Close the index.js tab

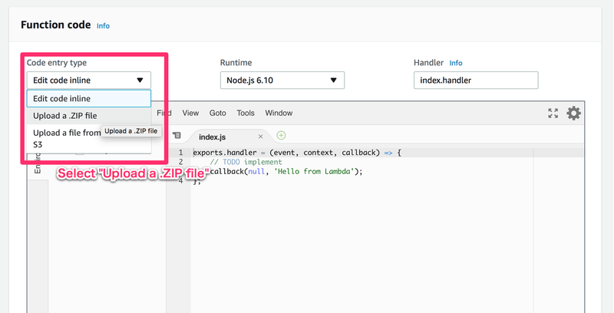[x=261, y=137]
